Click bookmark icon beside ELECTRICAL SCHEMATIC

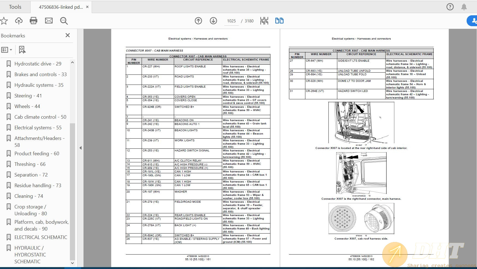9,237
